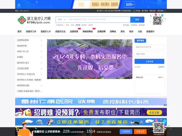182x136 pixels.
Task: Focus the keyword search input field
Action: tap(99, 20)
